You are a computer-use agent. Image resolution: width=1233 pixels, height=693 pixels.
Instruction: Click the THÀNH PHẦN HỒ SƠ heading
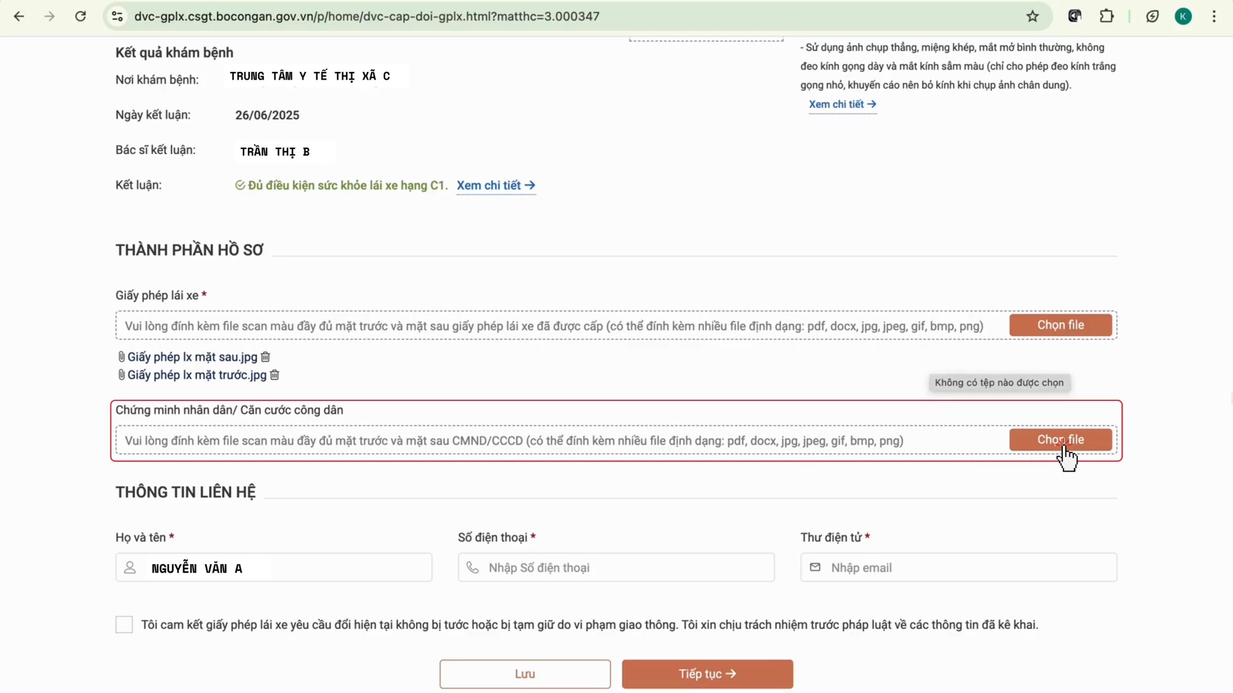pos(189,250)
